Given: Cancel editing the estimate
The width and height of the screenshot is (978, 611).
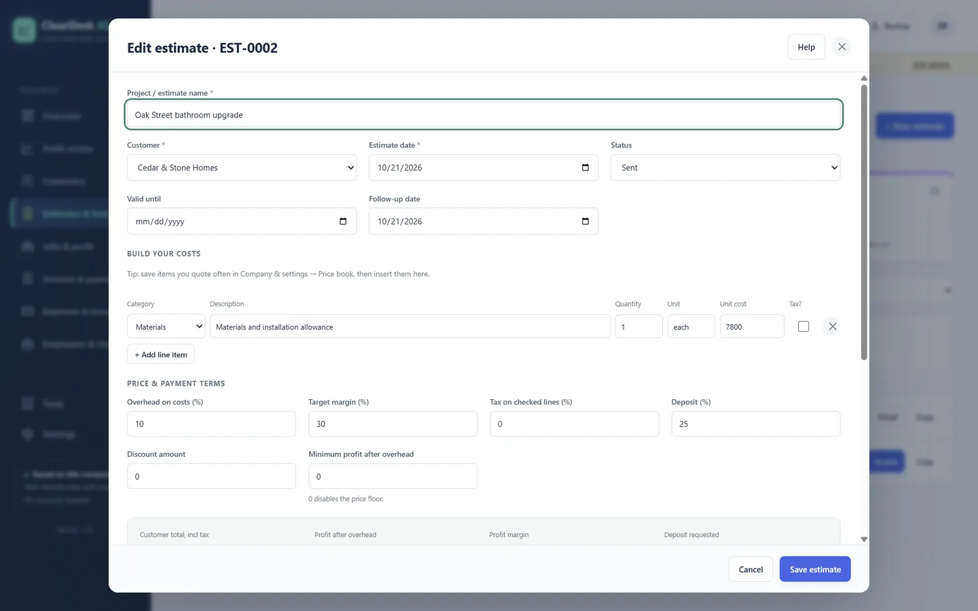Looking at the screenshot, I should click(750, 570).
